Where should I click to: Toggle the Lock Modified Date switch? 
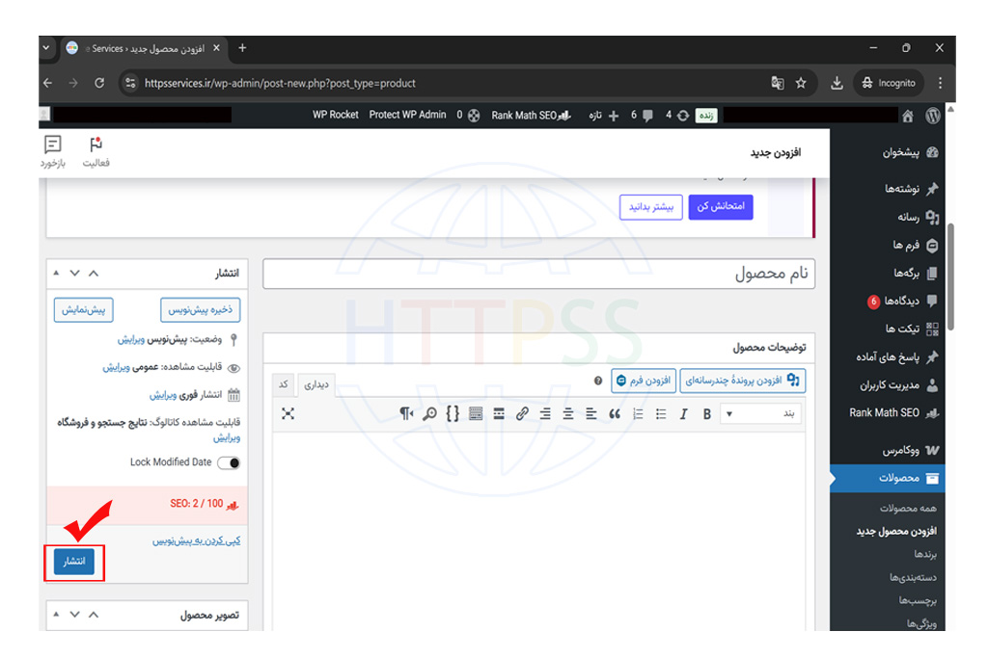tap(229, 462)
